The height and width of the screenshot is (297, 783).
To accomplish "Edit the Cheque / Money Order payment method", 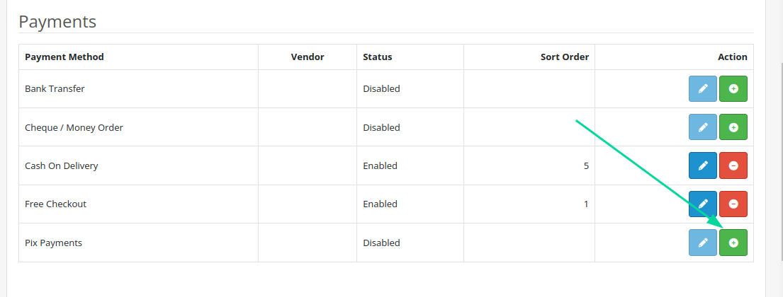I will point(703,127).
